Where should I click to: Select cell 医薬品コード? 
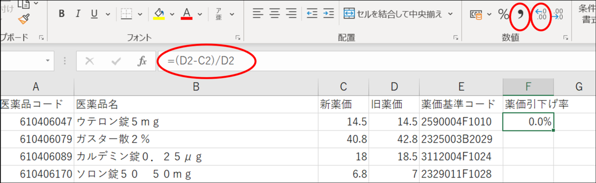click(37, 104)
